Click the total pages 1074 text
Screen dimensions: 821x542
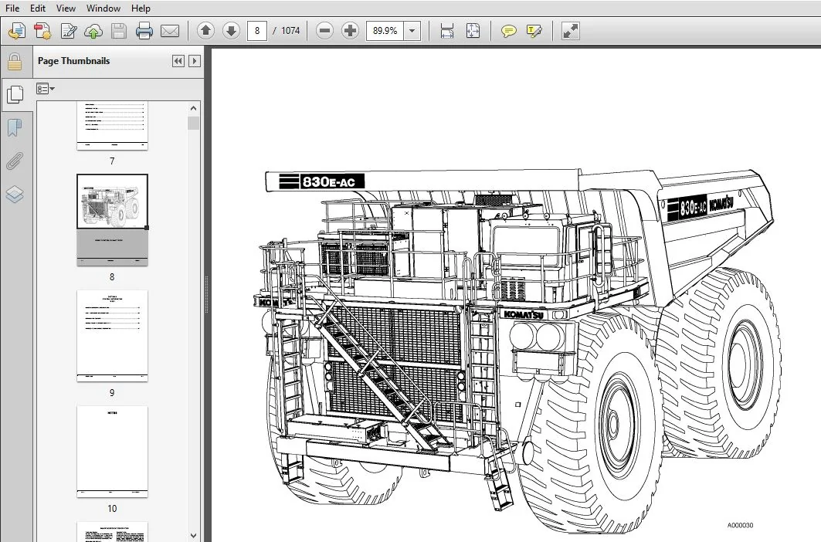pos(290,31)
